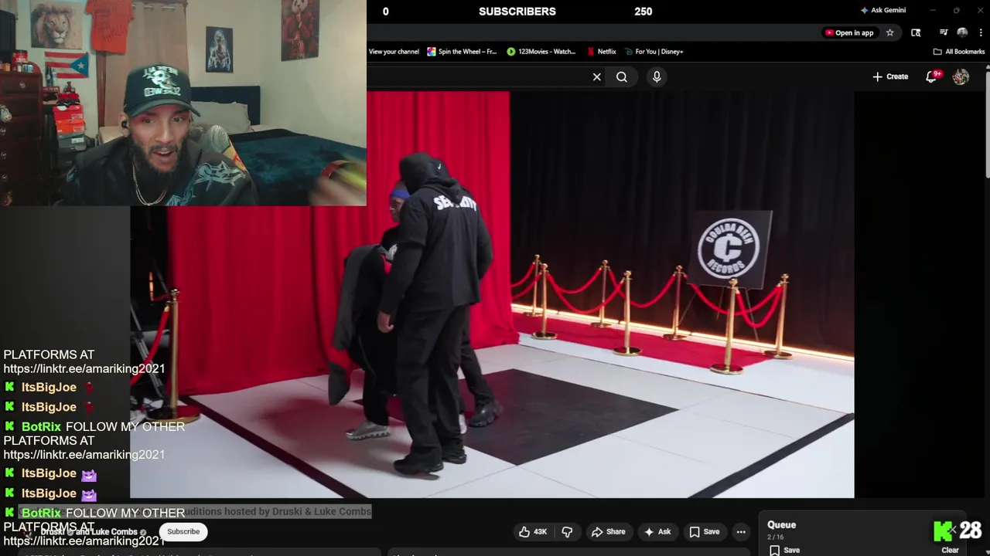Subscribe to the Druski channel
This screenshot has width=990, height=556.
coord(183,531)
